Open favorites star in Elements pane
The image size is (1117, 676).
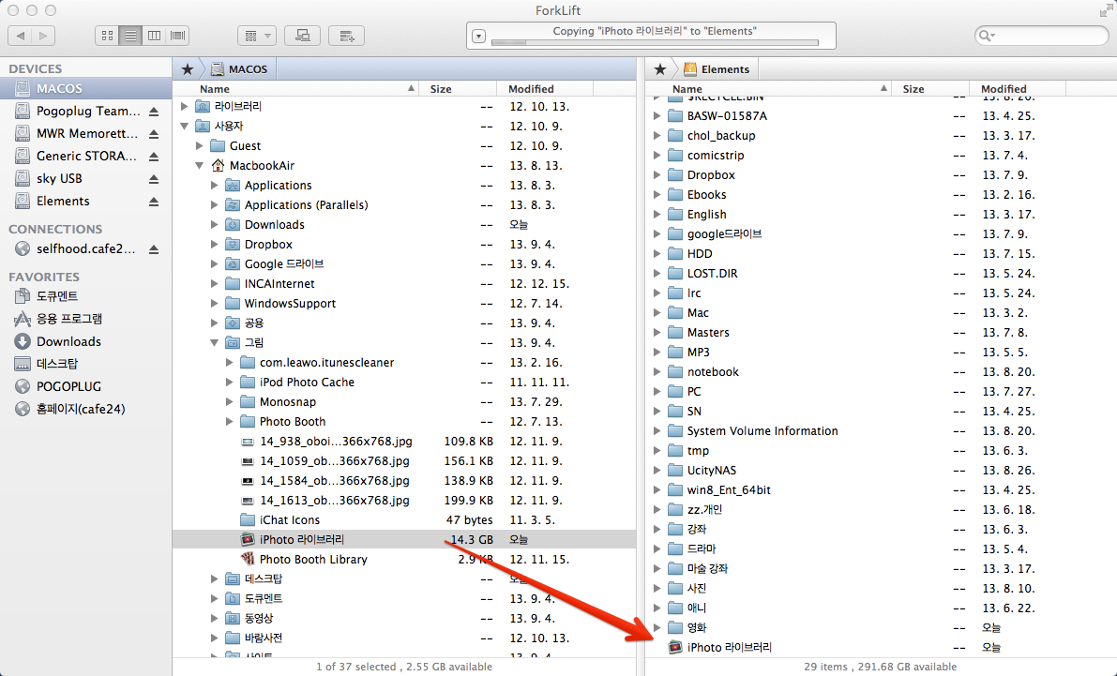[x=660, y=68]
